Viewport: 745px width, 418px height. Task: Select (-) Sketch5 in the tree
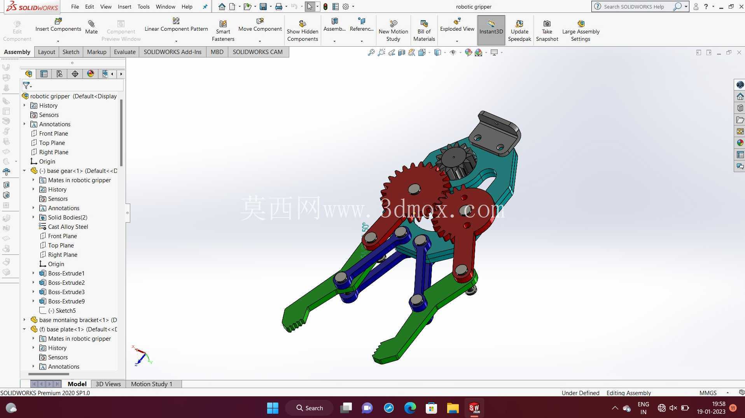click(62, 310)
